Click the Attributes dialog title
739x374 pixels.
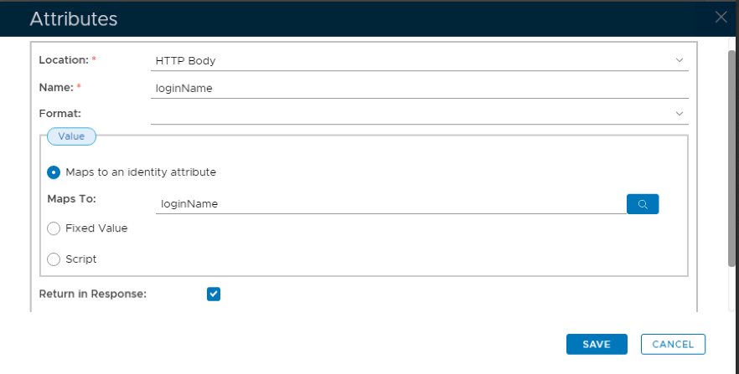click(x=74, y=18)
